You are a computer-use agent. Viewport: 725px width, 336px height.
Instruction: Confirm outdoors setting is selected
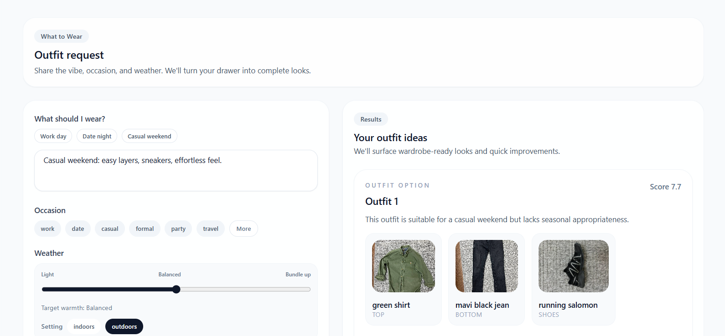click(x=124, y=326)
